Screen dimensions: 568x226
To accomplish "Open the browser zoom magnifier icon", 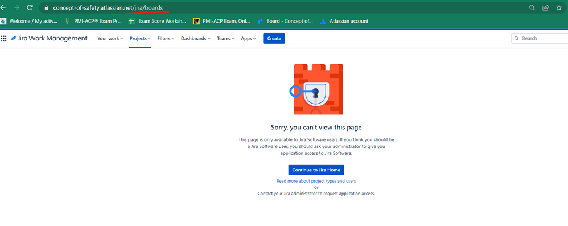I will point(532,7).
